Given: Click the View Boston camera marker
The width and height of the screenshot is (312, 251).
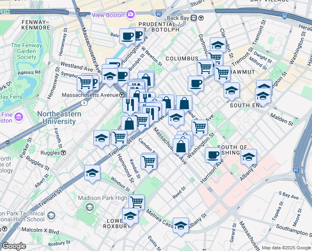Looking at the screenshot, I should click(x=130, y=15).
